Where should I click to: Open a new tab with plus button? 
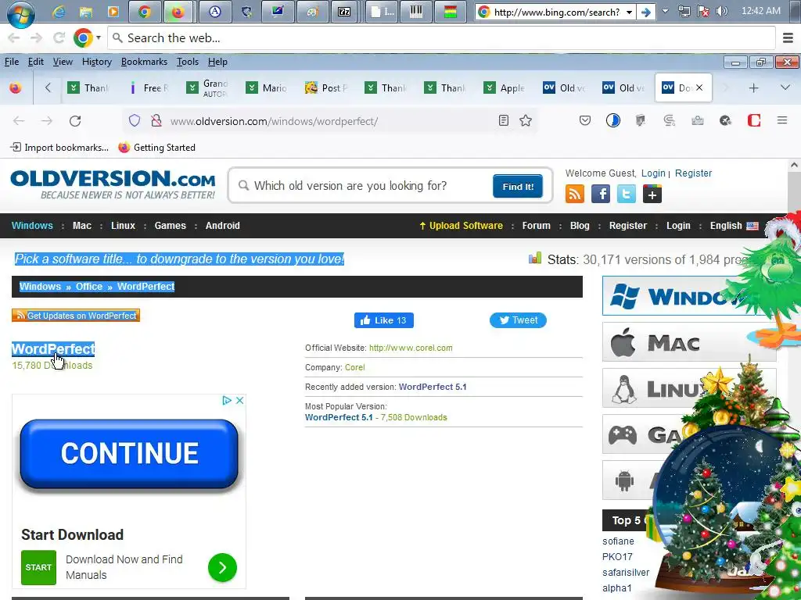pyautogui.click(x=753, y=87)
